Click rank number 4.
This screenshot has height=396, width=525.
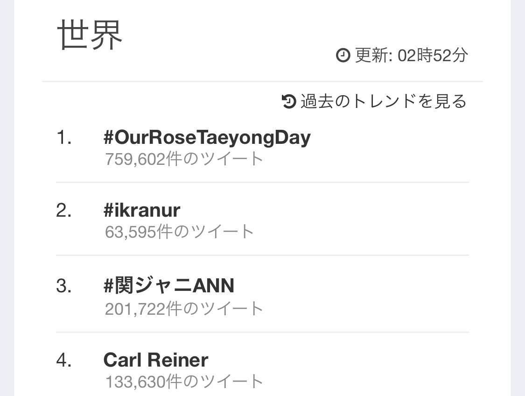63,361
